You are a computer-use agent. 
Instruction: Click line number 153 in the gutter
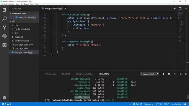click(x=44, y=42)
